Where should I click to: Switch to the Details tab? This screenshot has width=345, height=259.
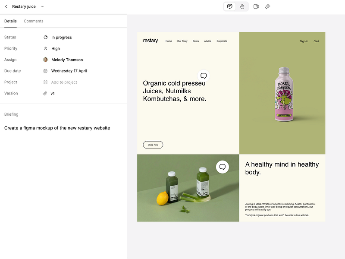[10, 21]
